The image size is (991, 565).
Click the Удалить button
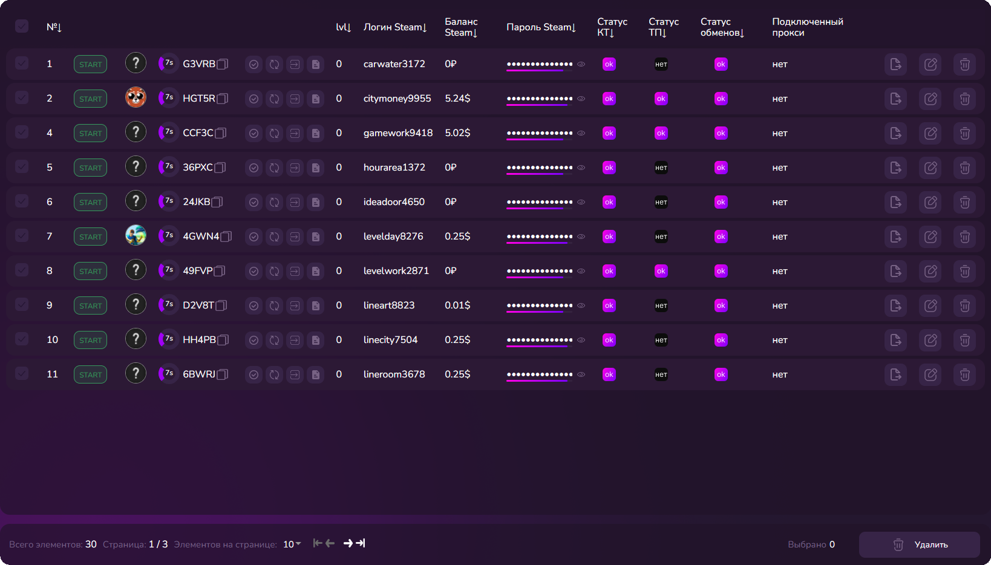pos(920,544)
